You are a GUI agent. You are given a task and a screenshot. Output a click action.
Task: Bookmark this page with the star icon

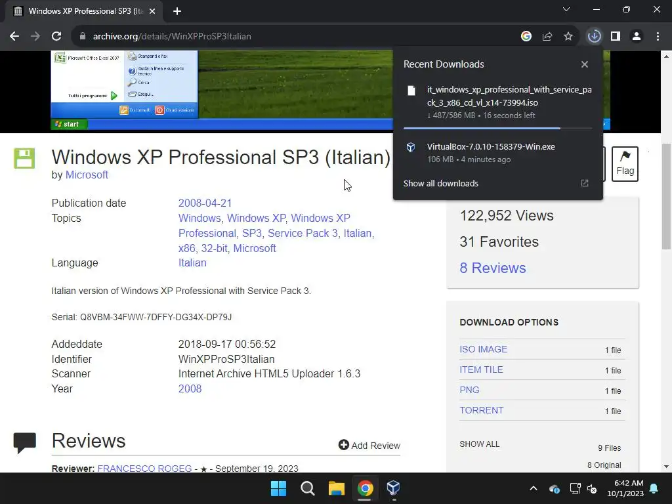[568, 37]
